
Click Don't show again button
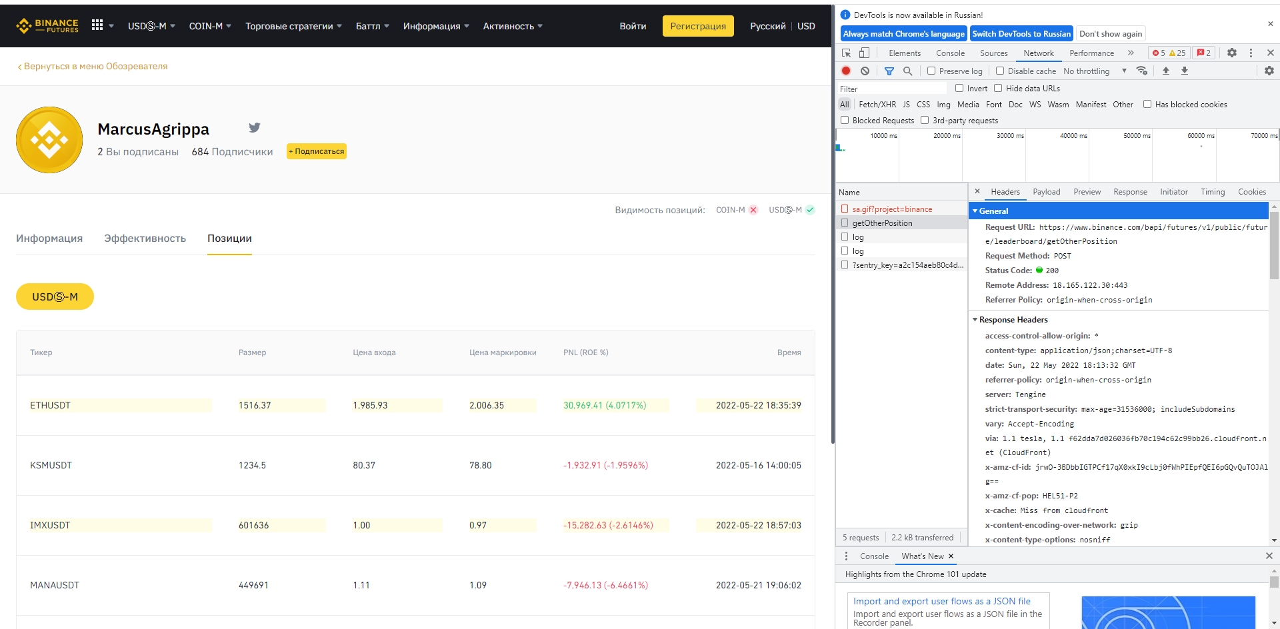click(1111, 33)
